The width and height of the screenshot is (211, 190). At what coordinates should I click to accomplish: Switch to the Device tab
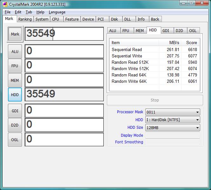pos(88,19)
